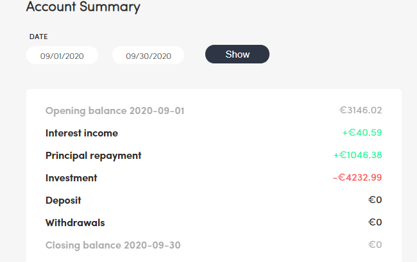
Task: Click the €0 closing balance amount
Action: click(x=375, y=245)
